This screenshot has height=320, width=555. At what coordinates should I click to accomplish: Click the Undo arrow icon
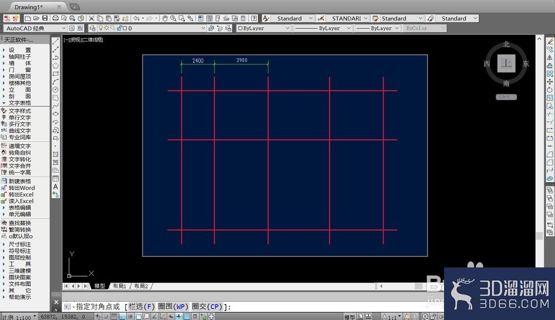[137, 18]
